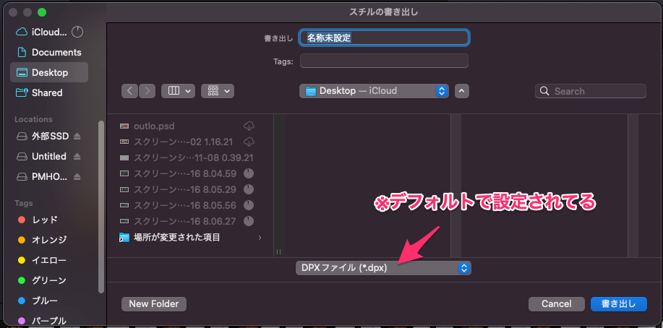Download スクリーン…-02 1.16.21 via cloud icon
The image size is (663, 328).
pyautogui.click(x=249, y=141)
